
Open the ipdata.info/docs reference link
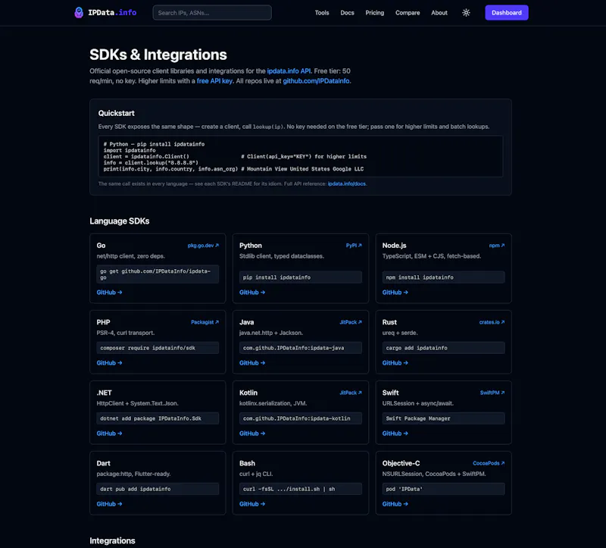point(347,183)
